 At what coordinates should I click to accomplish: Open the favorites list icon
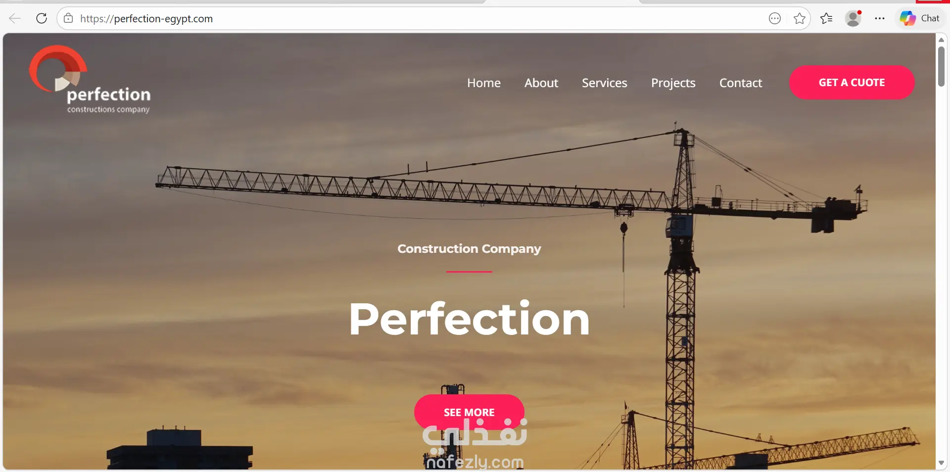tap(826, 19)
